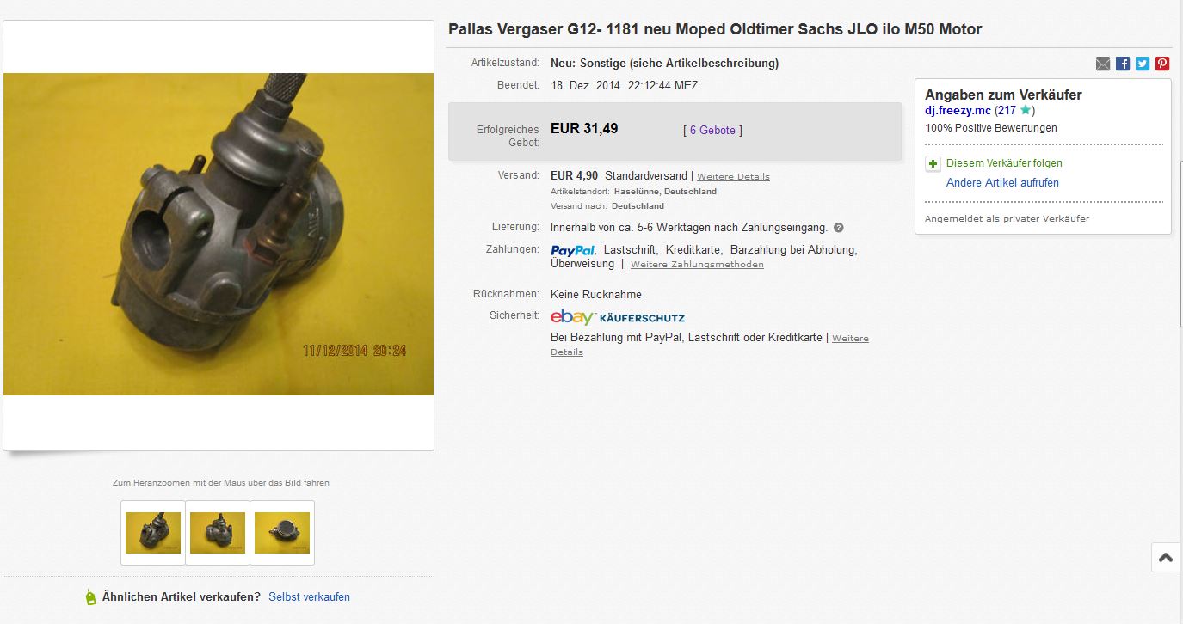Share this item on Facebook
Screen dimensions: 1183x624
[x=1123, y=64]
